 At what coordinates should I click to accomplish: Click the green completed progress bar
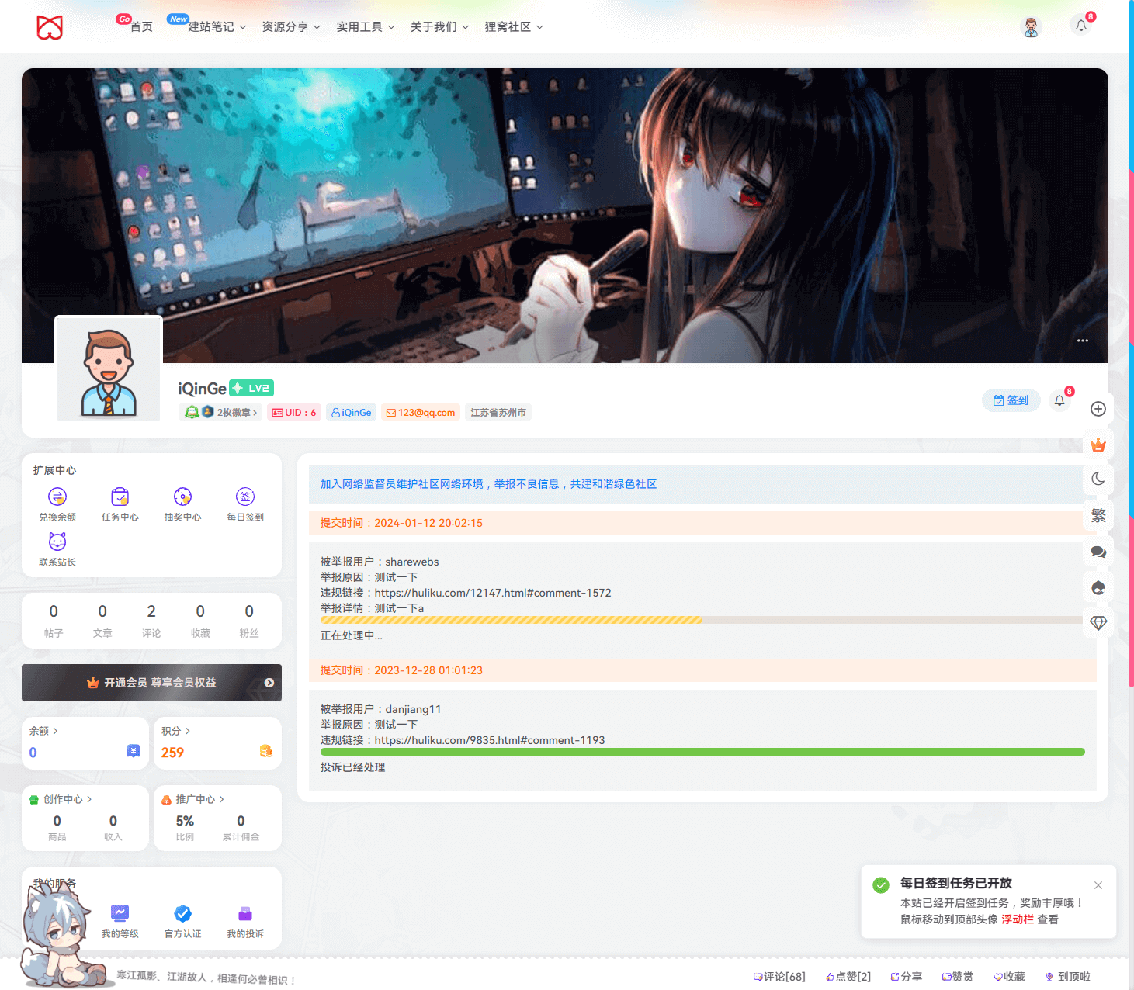702,752
